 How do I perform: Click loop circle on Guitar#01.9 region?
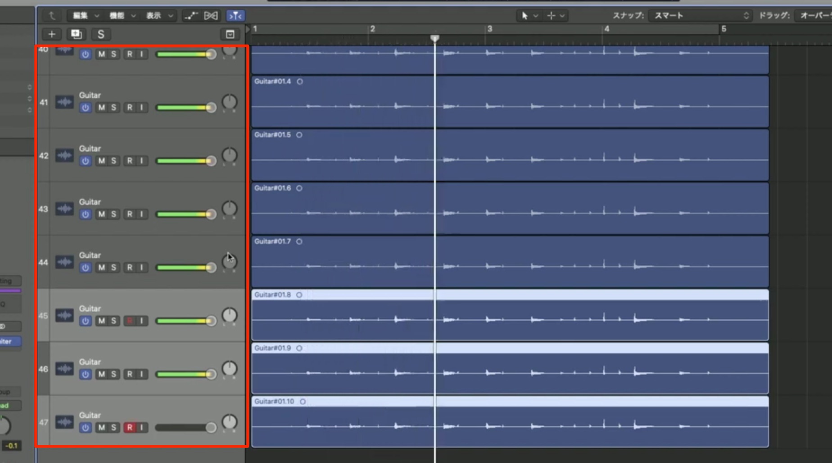[x=299, y=348]
